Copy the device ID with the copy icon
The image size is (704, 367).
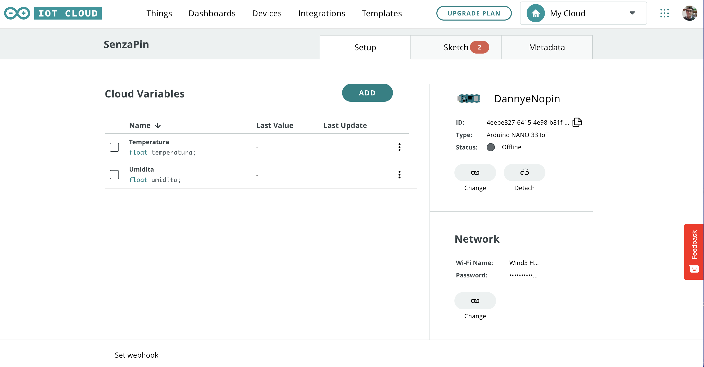tap(577, 122)
